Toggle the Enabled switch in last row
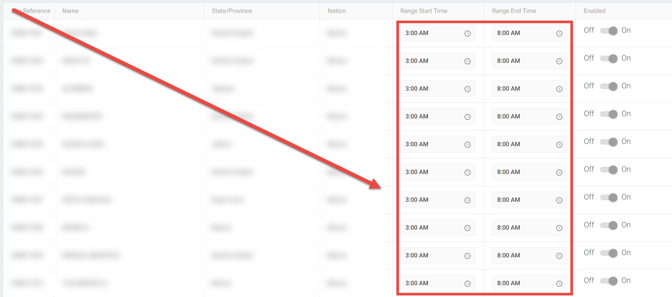 (608, 281)
